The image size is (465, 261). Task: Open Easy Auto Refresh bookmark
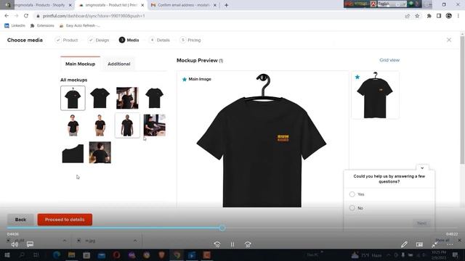coord(79,26)
